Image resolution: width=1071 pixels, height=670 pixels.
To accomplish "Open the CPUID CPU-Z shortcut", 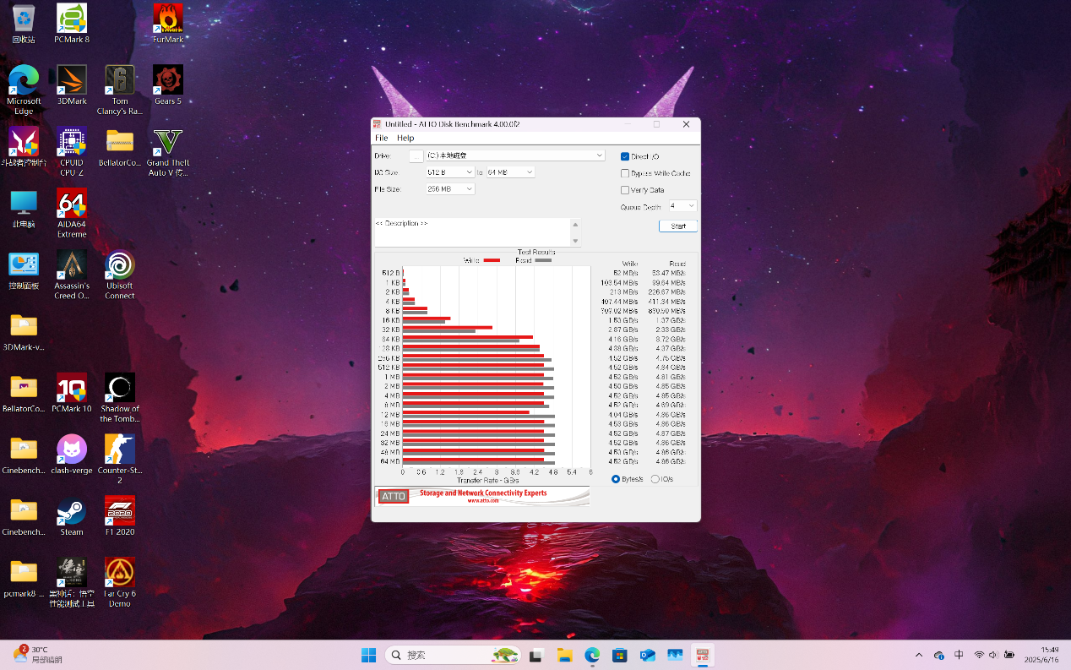I will point(72,151).
